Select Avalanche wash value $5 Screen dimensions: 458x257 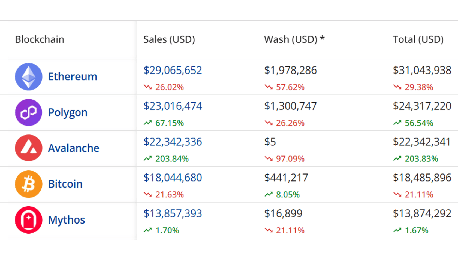pos(270,142)
